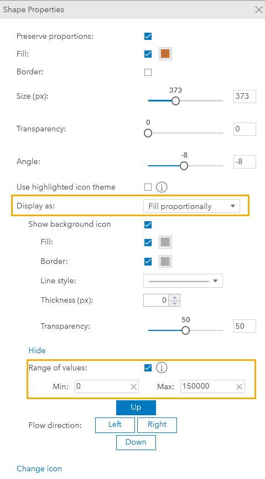Set flow direction to Left
This screenshot has width=265, height=479.
click(x=115, y=425)
